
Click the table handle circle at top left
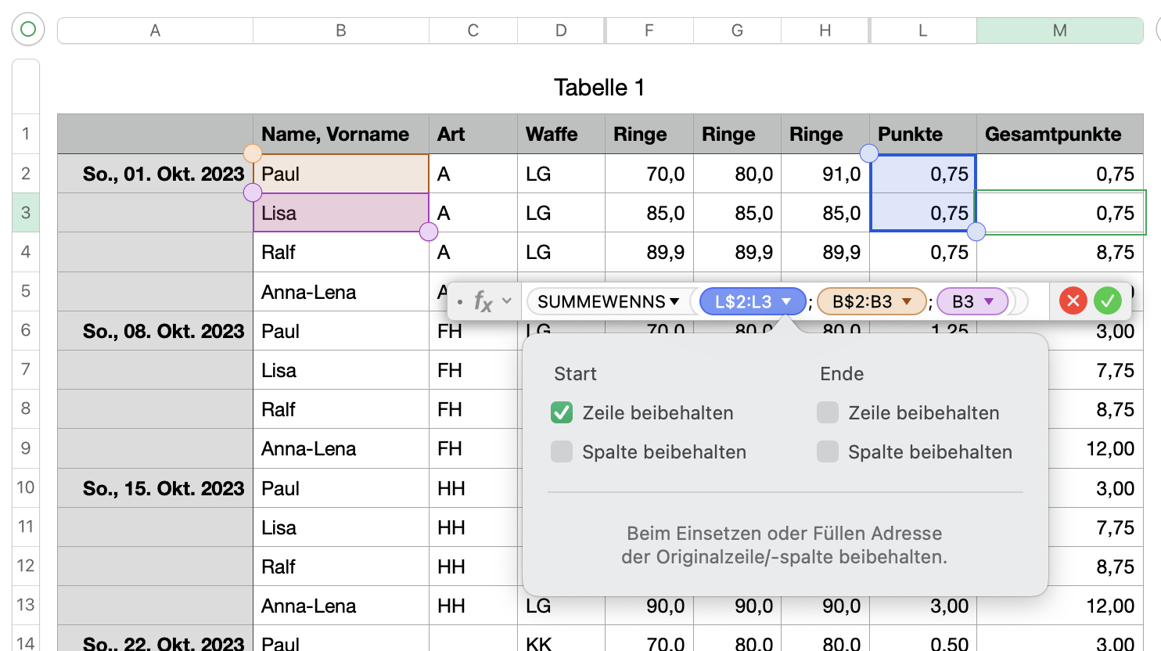pos(28,30)
